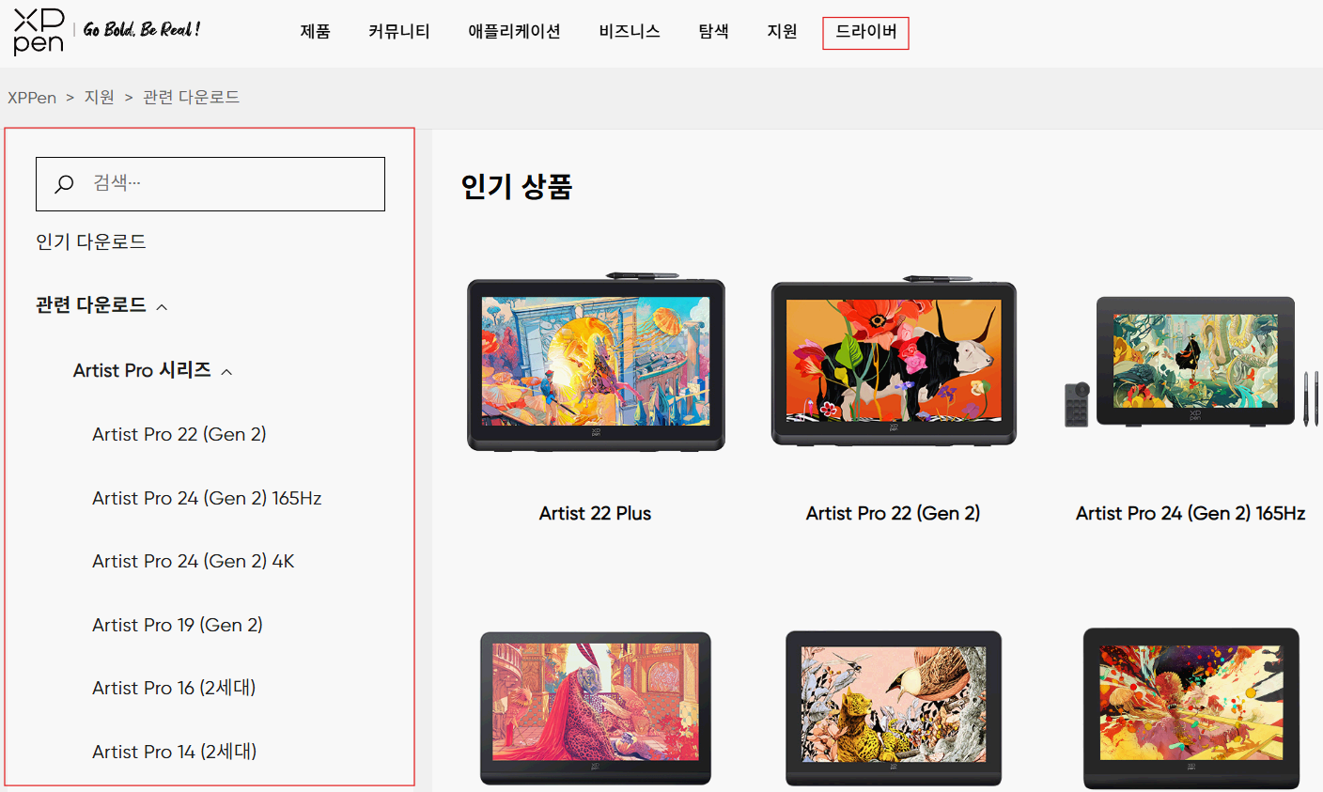Open the 탐색 menu
Screen dimensions: 1323x792
click(714, 31)
